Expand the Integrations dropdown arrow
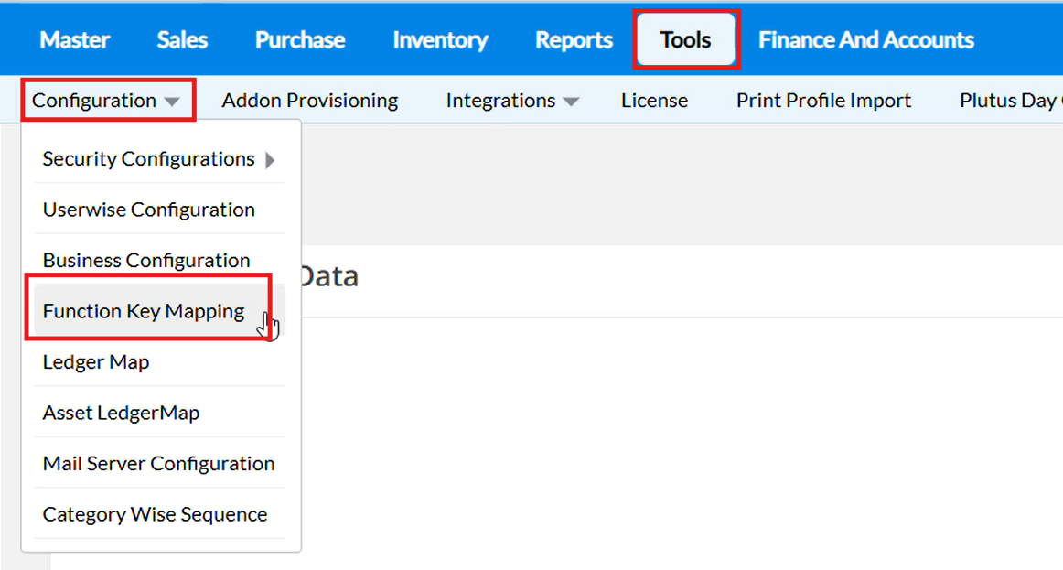This screenshot has height=570, width=1063. [x=571, y=102]
